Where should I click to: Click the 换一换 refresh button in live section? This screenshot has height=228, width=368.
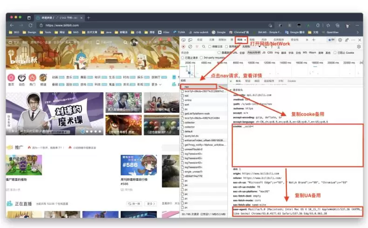(134, 204)
